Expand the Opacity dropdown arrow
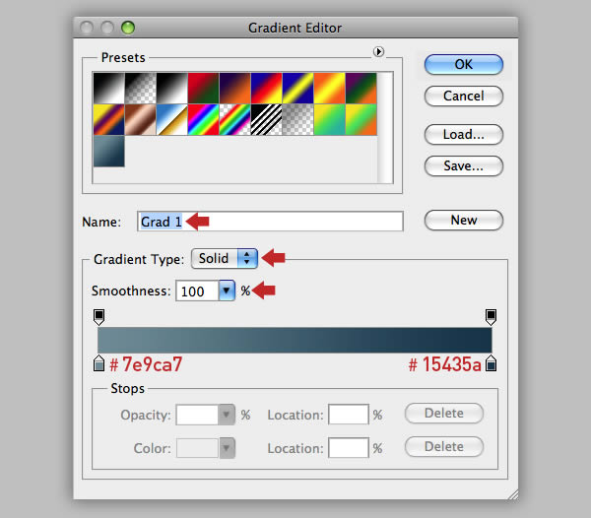The image size is (591, 518). click(x=227, y=415)
